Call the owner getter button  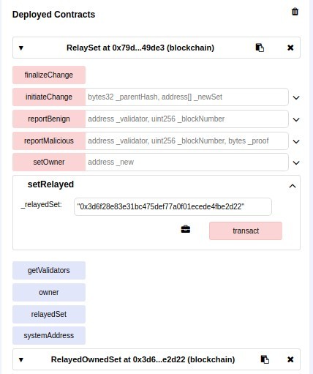(x=49, y=292)
